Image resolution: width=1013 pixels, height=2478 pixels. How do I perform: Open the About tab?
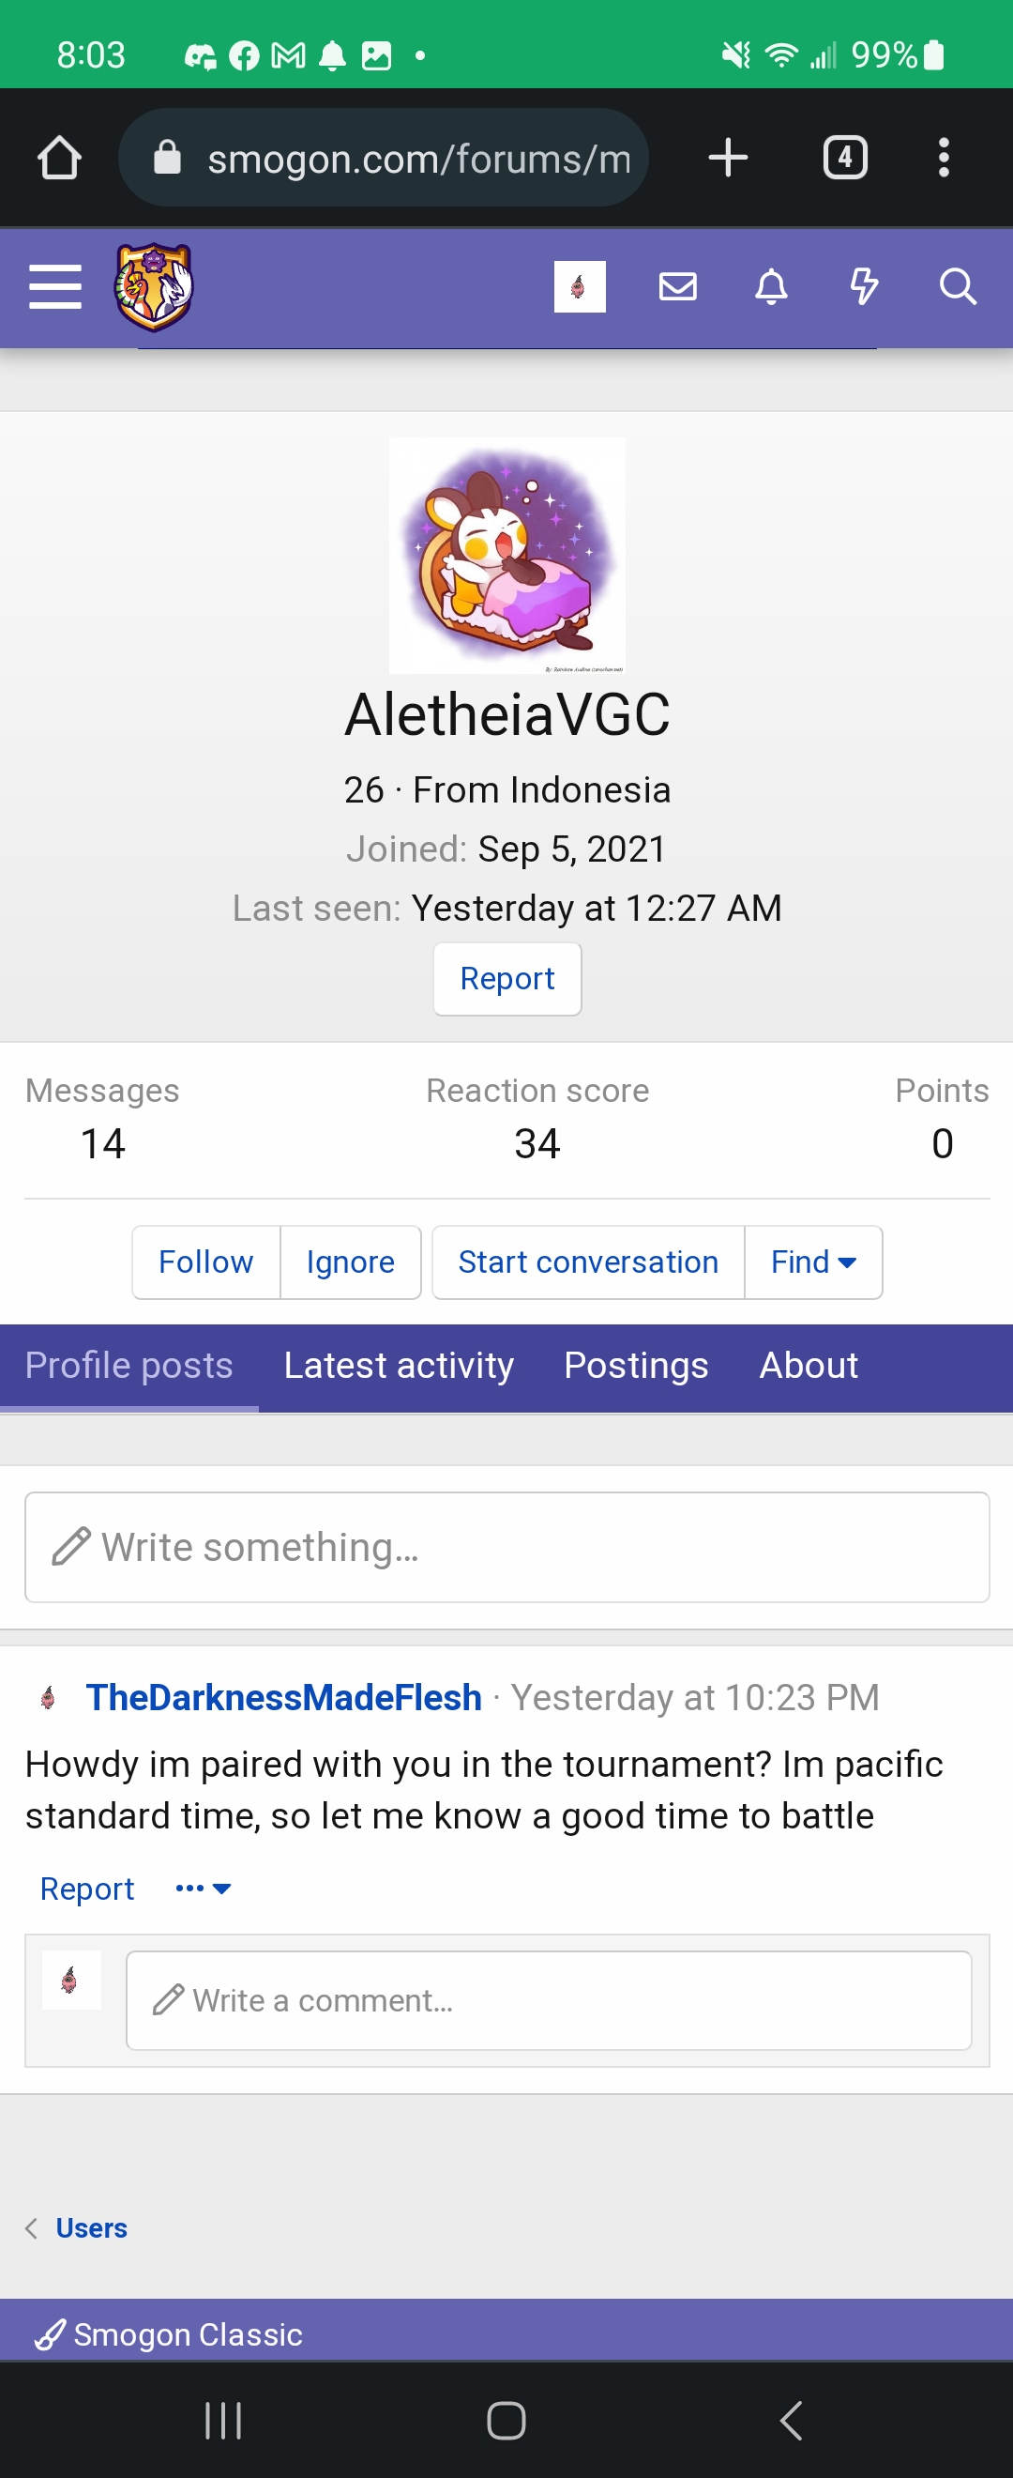809,1366
